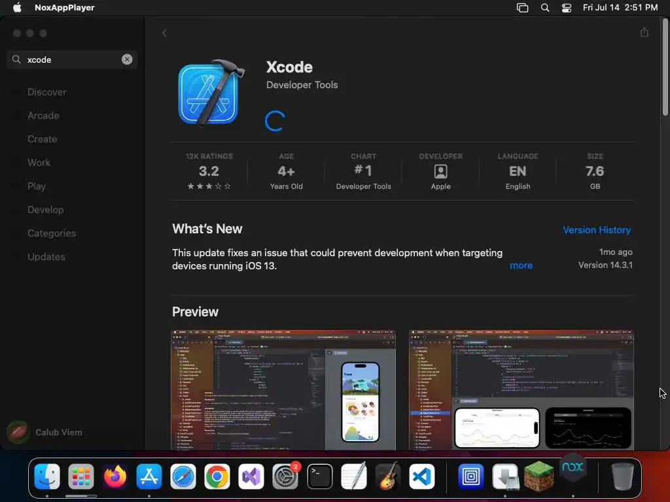The height and width of the screenshot is (502, 670).
Task: Open Trash from the Dock
Action: (x=622, y=476)
